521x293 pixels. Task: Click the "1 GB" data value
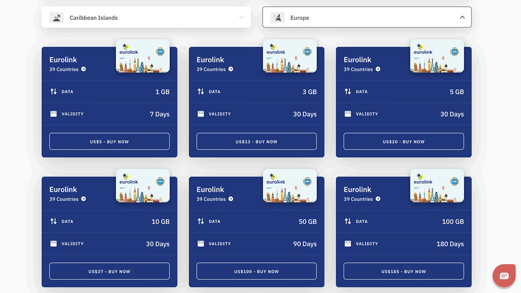tap(162, 92)
